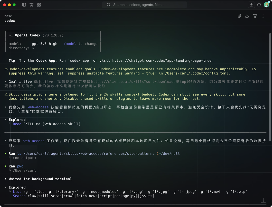
Task: Toggle the sidebar panel icon
Action: click(24, 5)
